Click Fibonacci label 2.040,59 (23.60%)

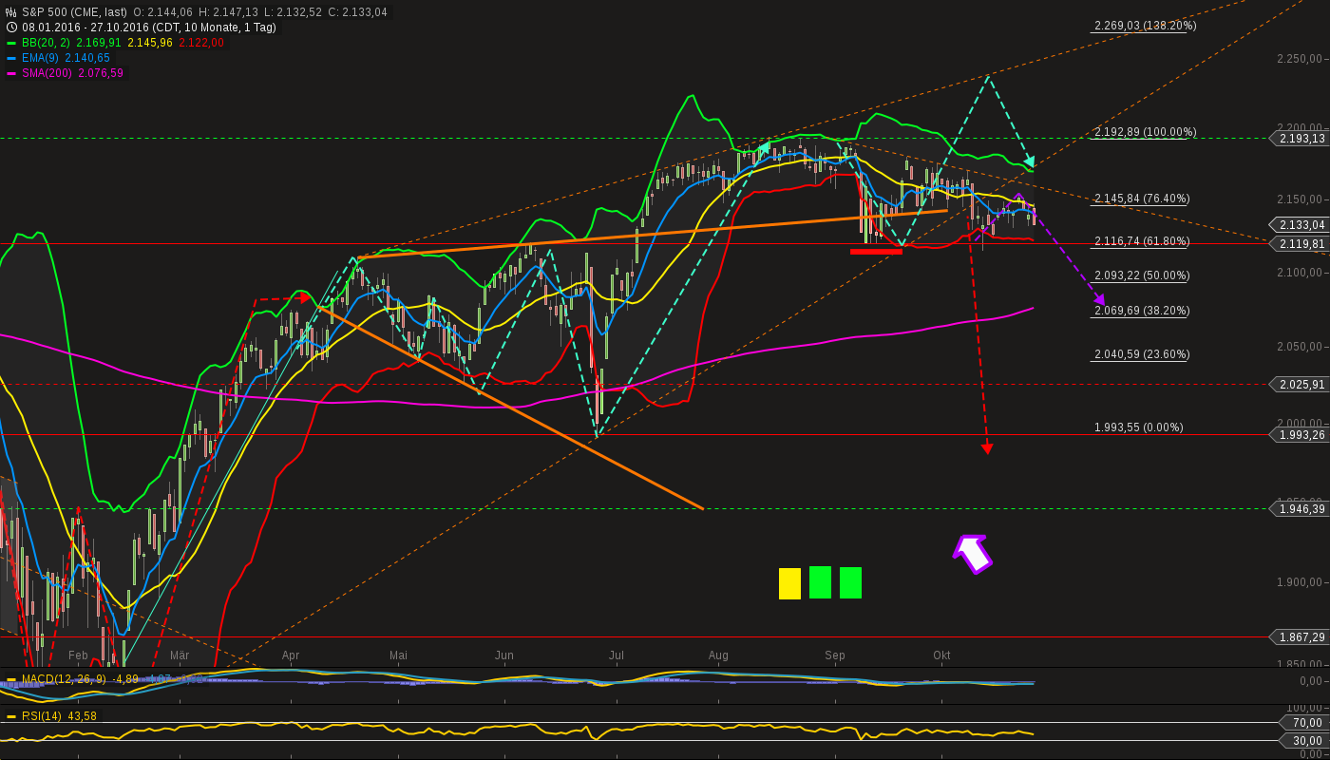(1142, 354)
